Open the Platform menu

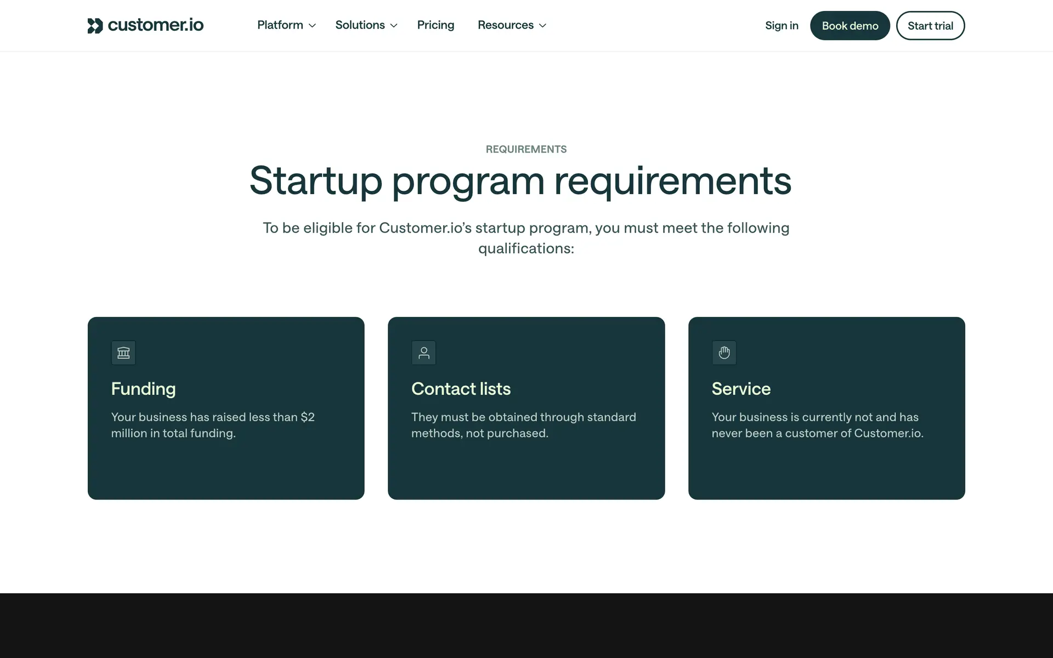[280, 25]
